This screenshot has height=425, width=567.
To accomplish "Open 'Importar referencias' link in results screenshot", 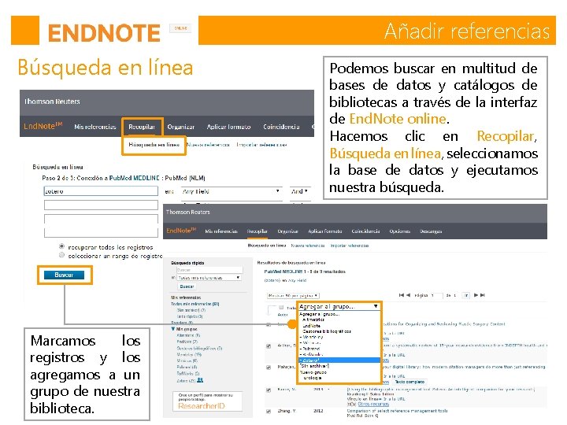I will point(350,246).
